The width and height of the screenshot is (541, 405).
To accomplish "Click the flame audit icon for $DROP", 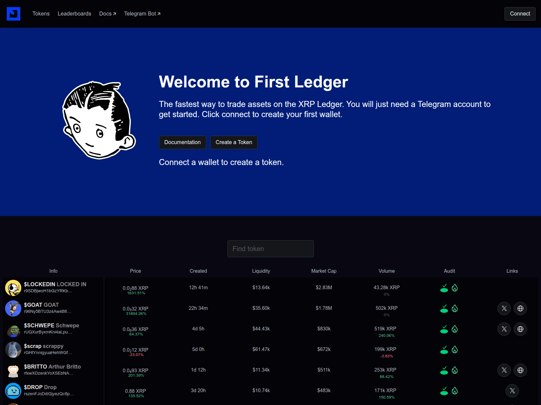I will (455, 391).
